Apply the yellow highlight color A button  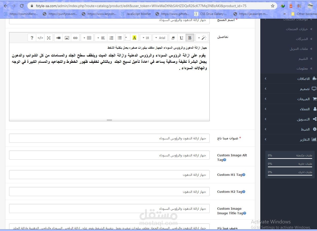pos(134,38)
